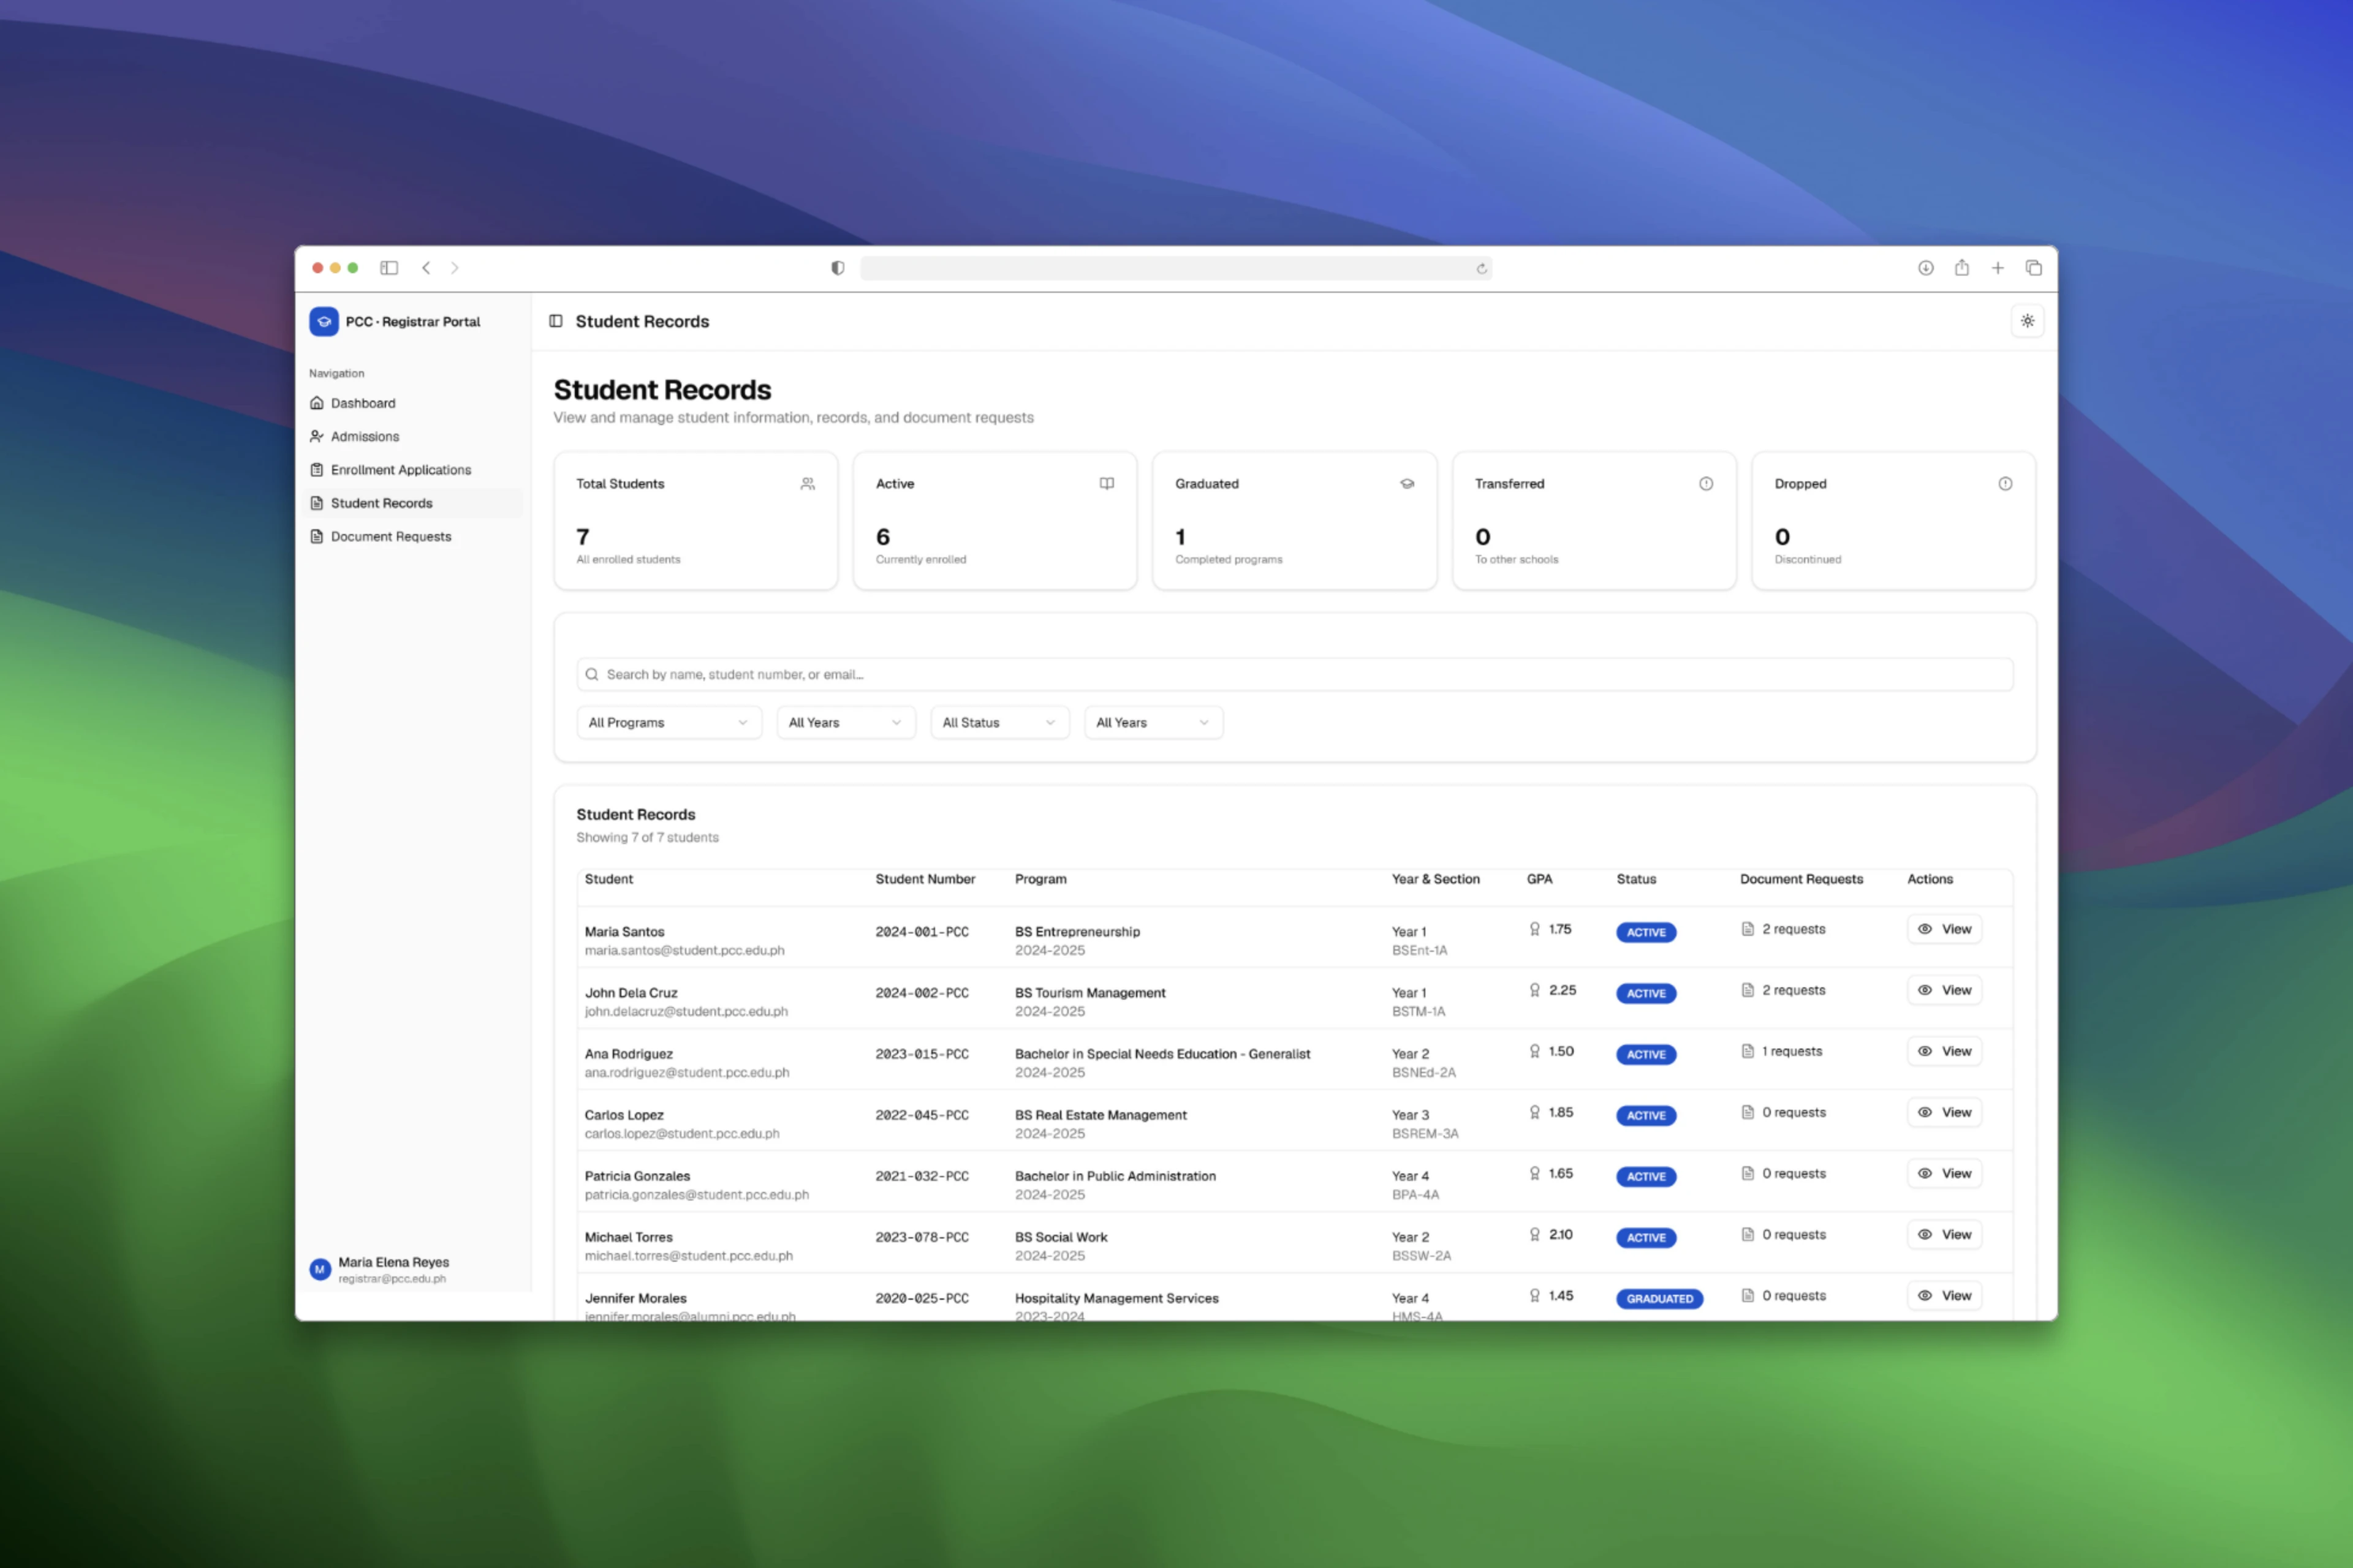View Michael Torres's record
Screen dimensions: 2353x1568
coord(1944,1234)
